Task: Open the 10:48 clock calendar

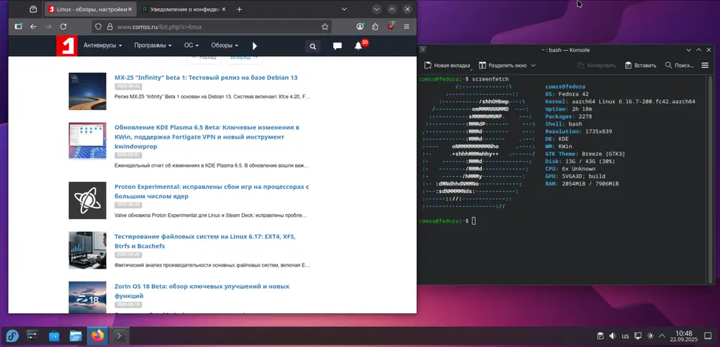Action: coord(684,336)
